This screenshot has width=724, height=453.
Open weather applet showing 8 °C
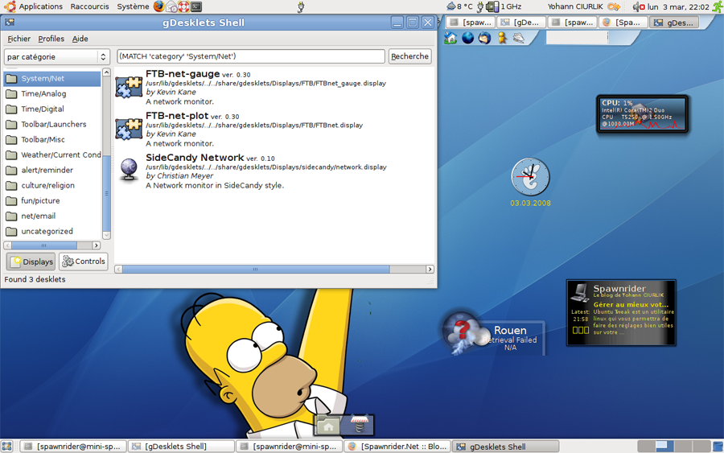(460, 6)
